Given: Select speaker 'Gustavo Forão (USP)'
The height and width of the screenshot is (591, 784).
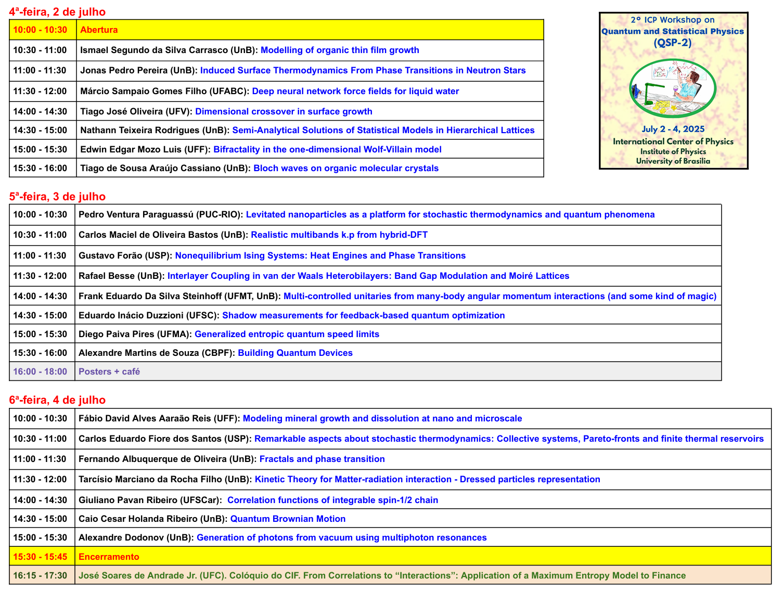Looking at the screenshot, I should tap(125, 255).
